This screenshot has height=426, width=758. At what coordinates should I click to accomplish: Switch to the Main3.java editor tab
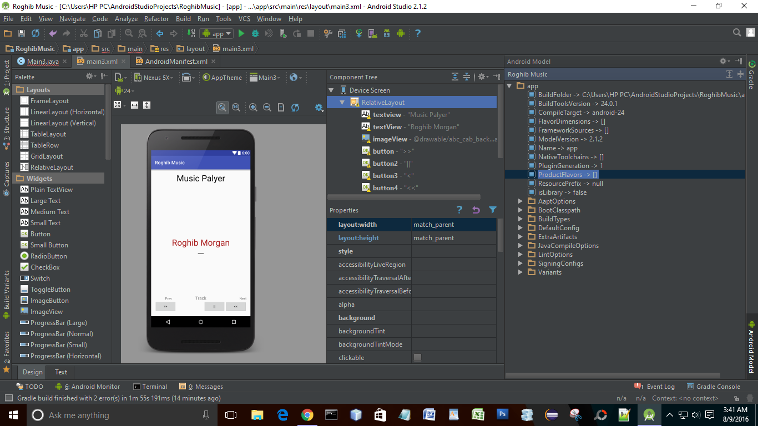pos(43,62)
